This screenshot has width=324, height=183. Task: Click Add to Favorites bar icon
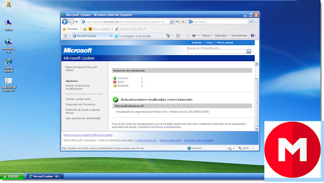pos(85,29)
